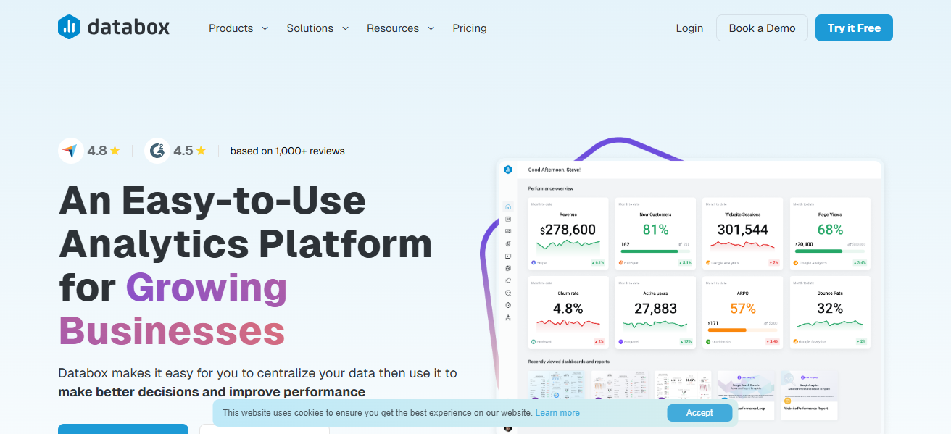Click the Capterra arrow icon beside 4.8
The image size is (951, 434).
pyautogui.click(x=70, y=151)
